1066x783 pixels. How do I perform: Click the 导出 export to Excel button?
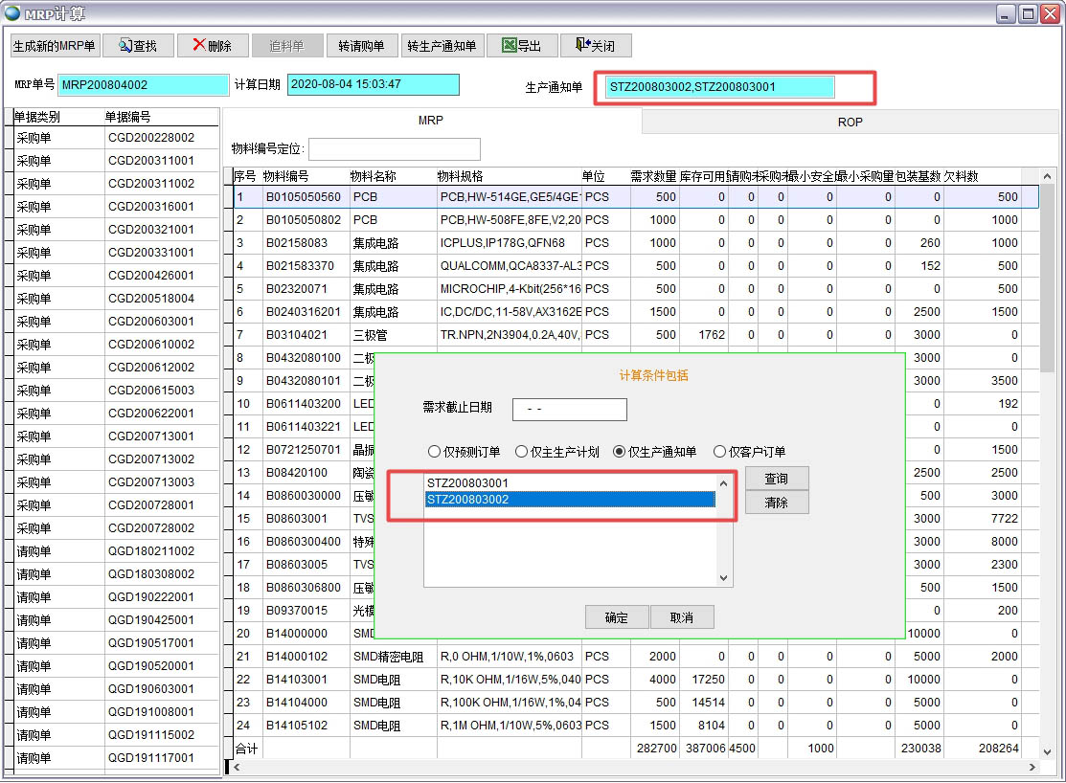click(x=522, y=46)
